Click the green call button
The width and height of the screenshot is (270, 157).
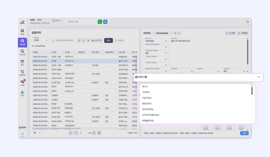click(x=100, y=22)
